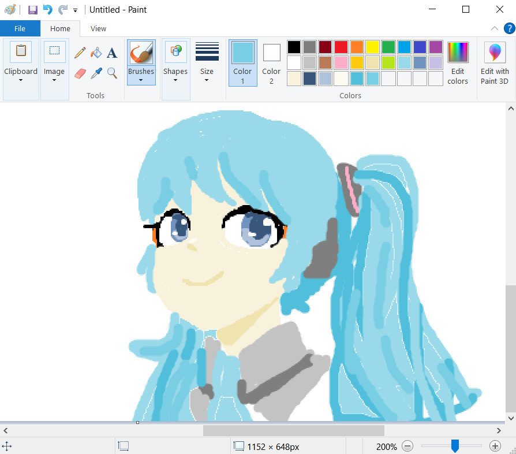Collapse the ribbon with the chevron
Screen dimensions: 516x454
[x=494, y=28]
